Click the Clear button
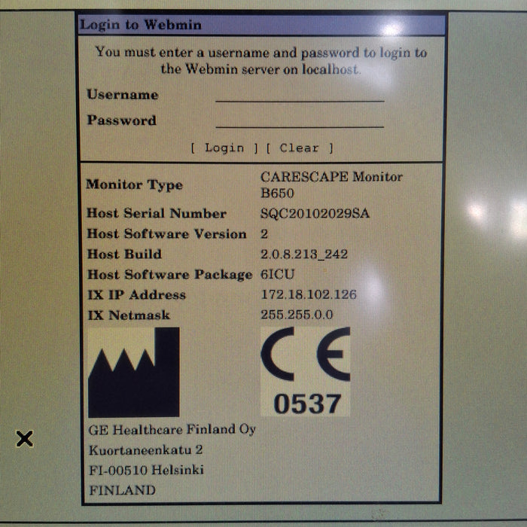The height and width of the screenshot is (527, 527). pyautogui.click(x=300, y=148)
